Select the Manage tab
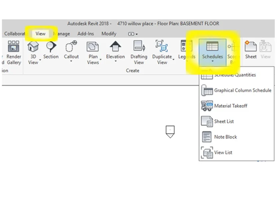 [x=62, y=34]
